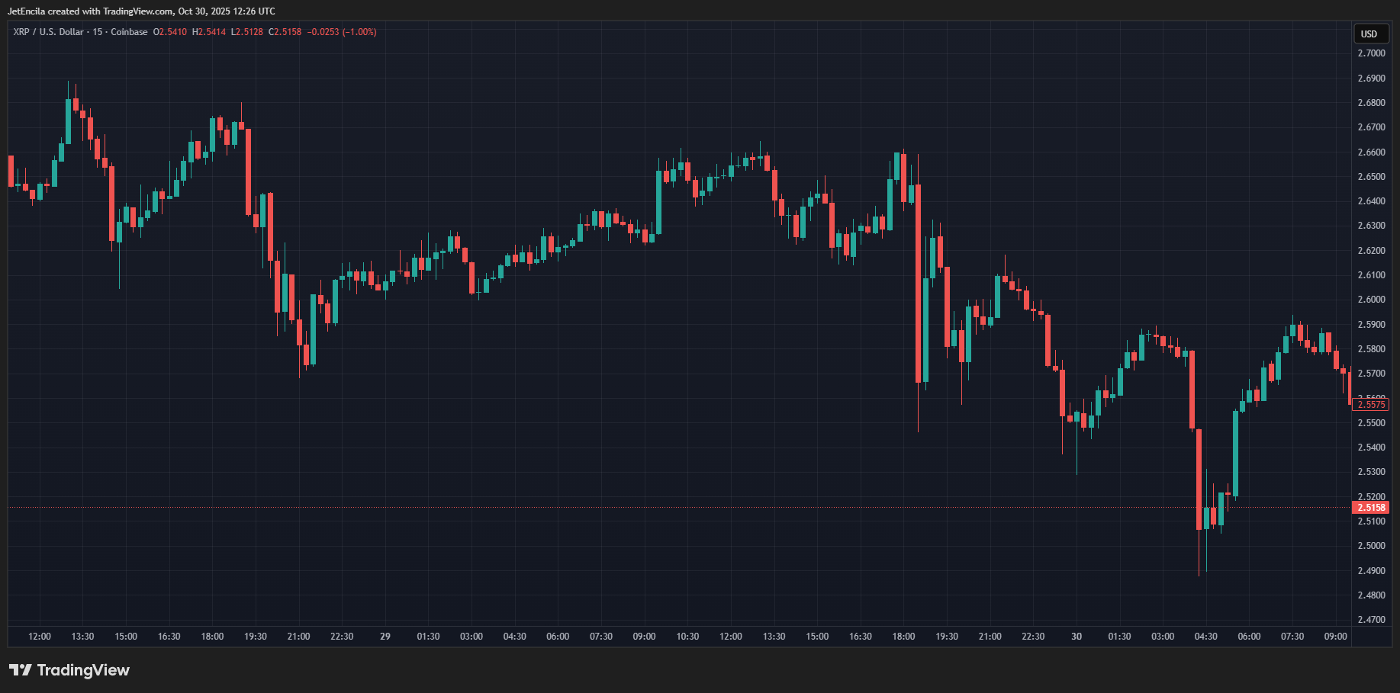Viewport: 1400px width, 693px height.
Task: Click the TradingView logo icon
Action: (21, 670)
